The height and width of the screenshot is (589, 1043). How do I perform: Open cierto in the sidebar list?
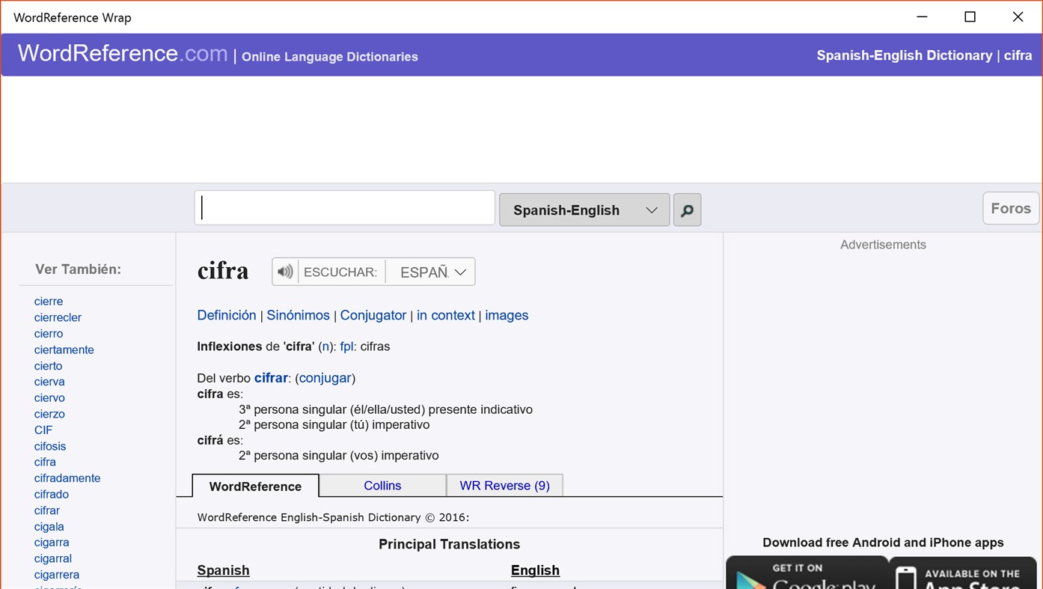click(48, 366)
